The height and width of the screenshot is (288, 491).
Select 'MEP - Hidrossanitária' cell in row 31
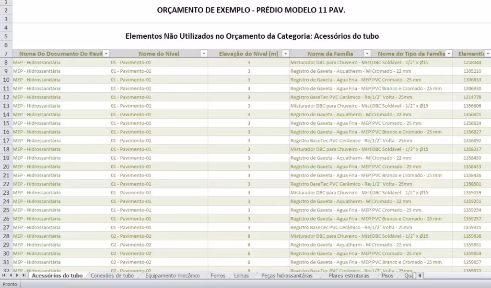click(61, 262)
